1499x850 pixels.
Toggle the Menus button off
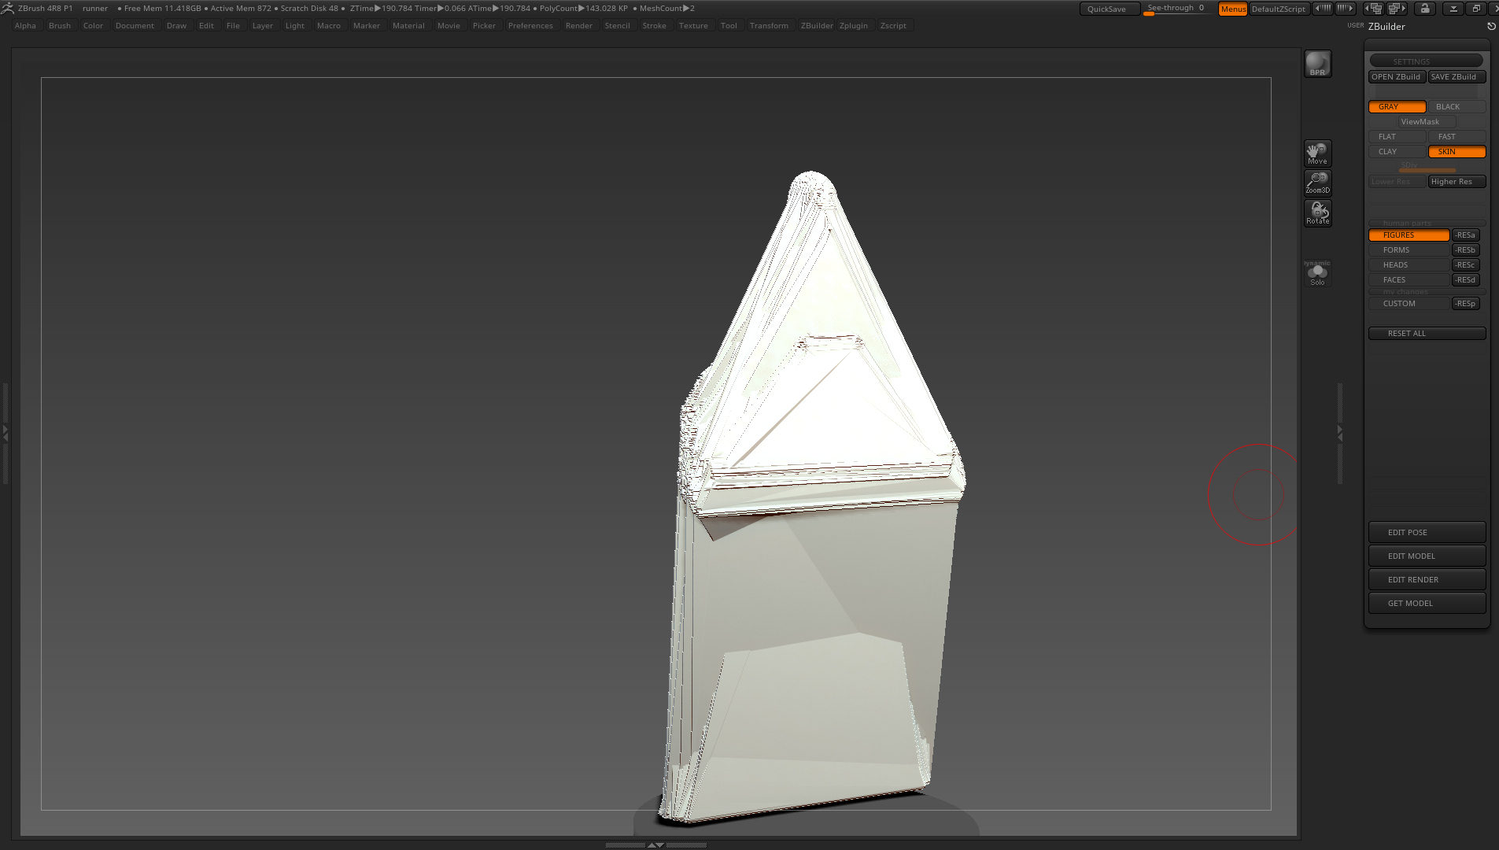(1232, 9)
